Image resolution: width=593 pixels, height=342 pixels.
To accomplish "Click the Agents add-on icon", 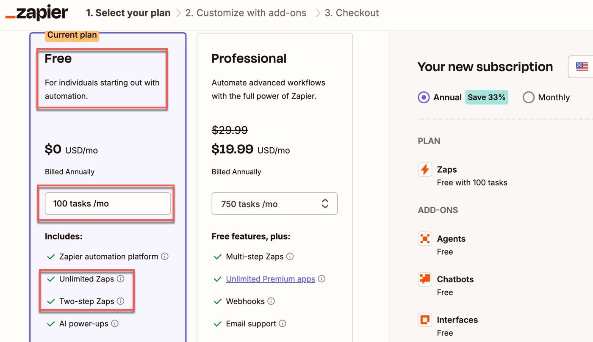I will [x=425, y=239].
